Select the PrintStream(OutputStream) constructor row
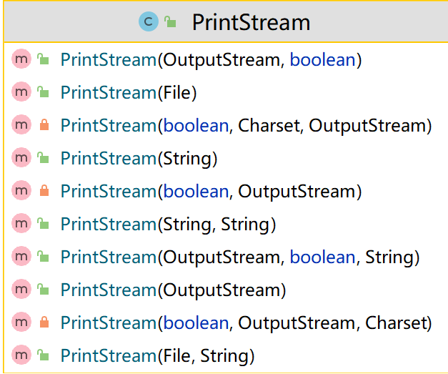448x374 pixels. point(173,290)
